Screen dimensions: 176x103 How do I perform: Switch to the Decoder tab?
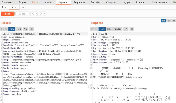coord(95,2)
